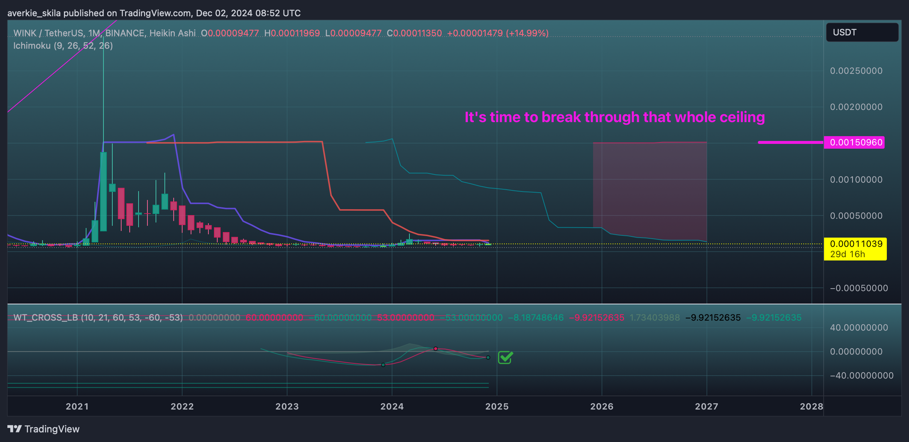Click the magenta 0.00150960 price label
Screen dimensions: 909x442
point(854,142)
